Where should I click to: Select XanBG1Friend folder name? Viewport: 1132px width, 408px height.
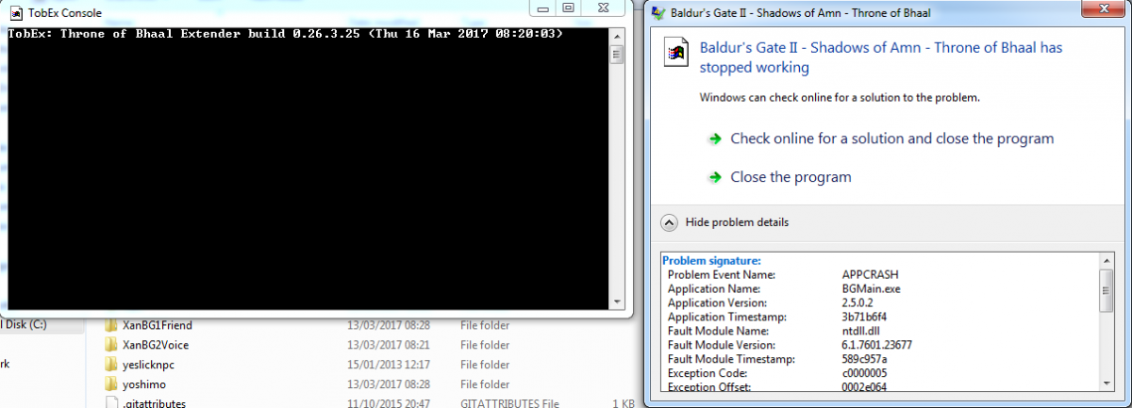(157, 325)
